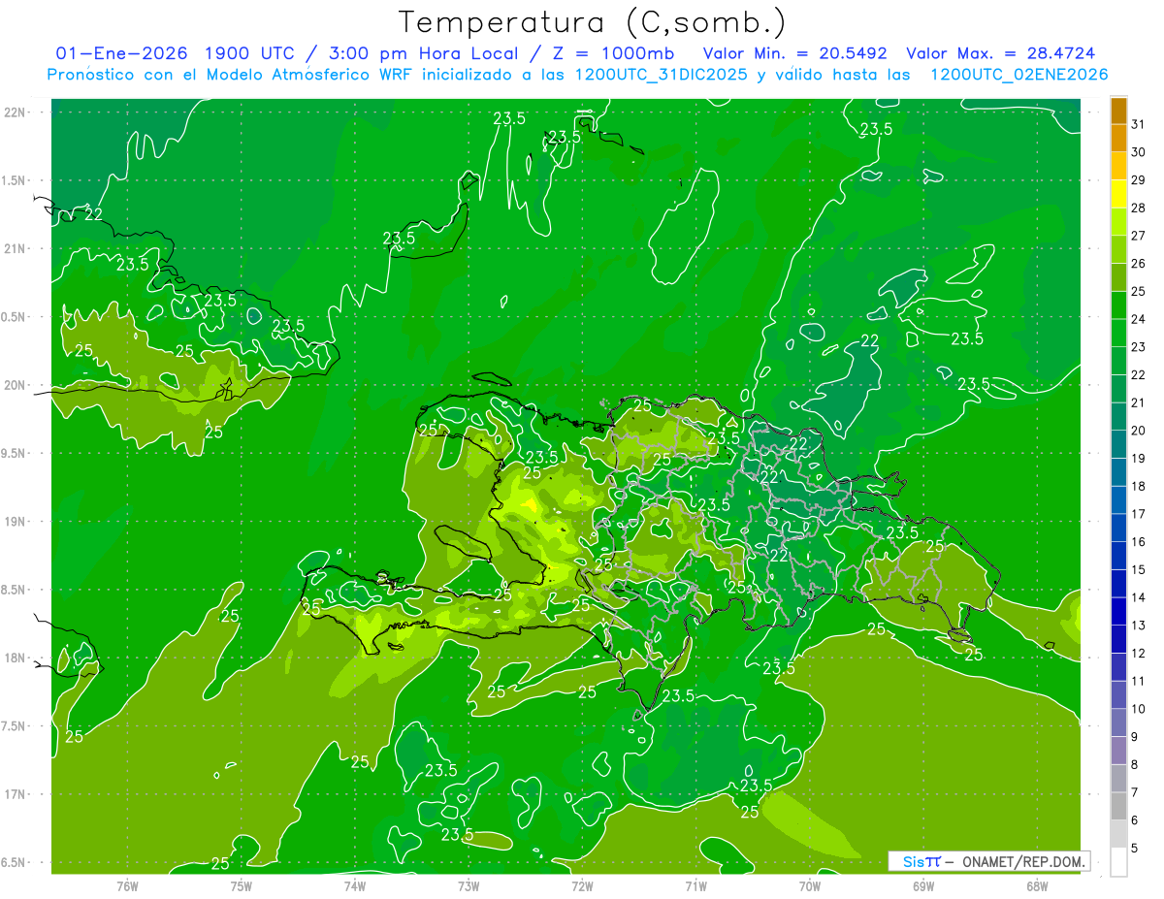Click the "70W" longitude axis label
1164x899 pixels.
tap(810, 885)
